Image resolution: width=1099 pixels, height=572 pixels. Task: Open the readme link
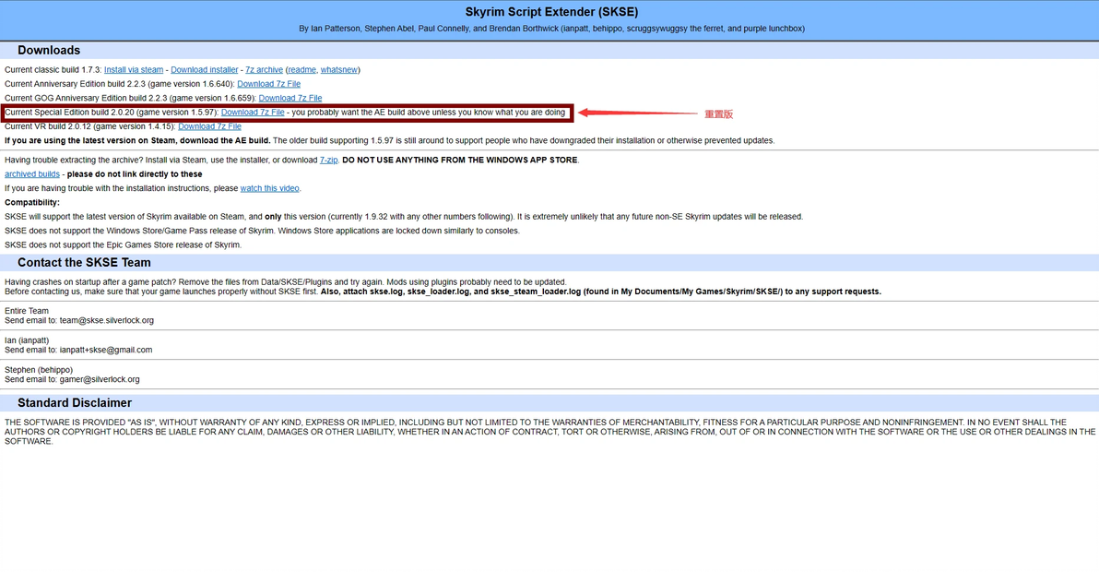click(301, 70)
